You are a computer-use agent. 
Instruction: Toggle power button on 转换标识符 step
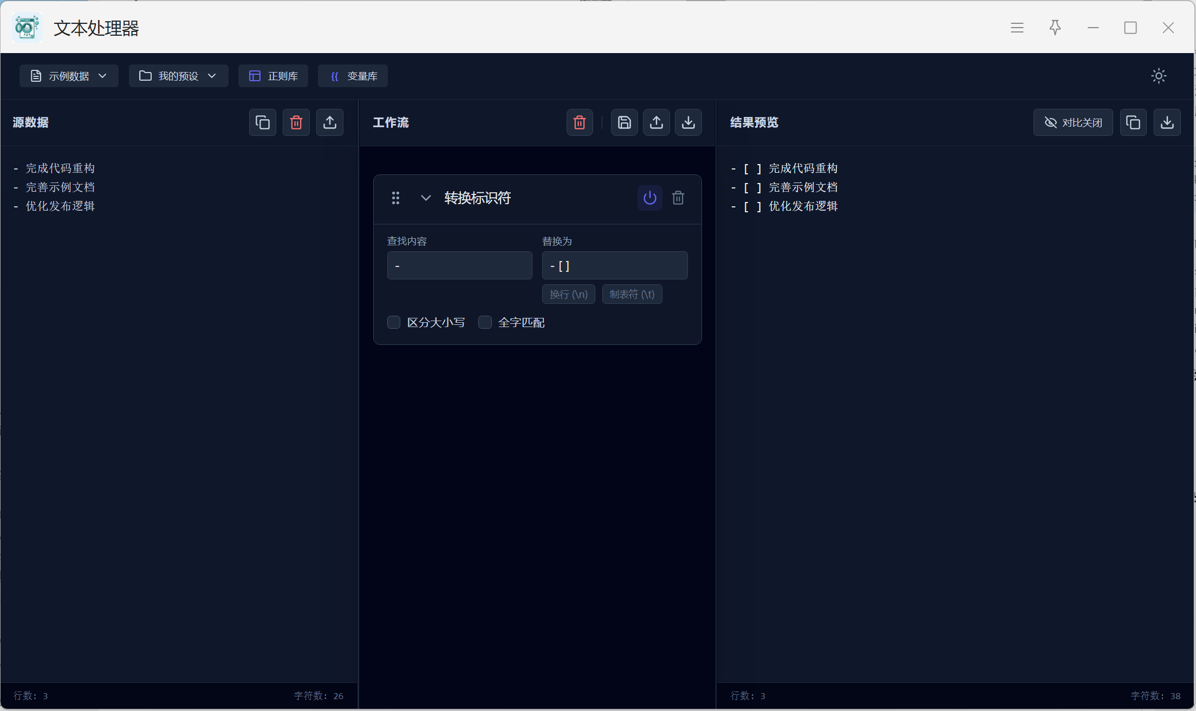pyautogui.click(x=649, y=198)
